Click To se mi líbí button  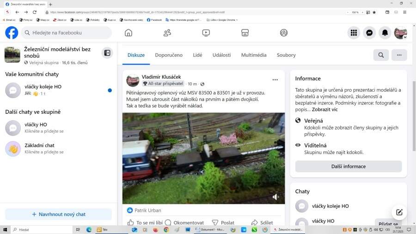coord(145,222)
